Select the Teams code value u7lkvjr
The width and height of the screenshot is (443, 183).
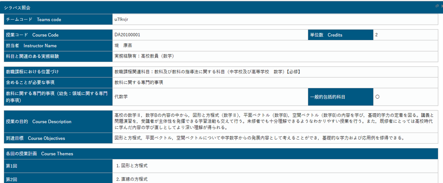coord(121,19)
